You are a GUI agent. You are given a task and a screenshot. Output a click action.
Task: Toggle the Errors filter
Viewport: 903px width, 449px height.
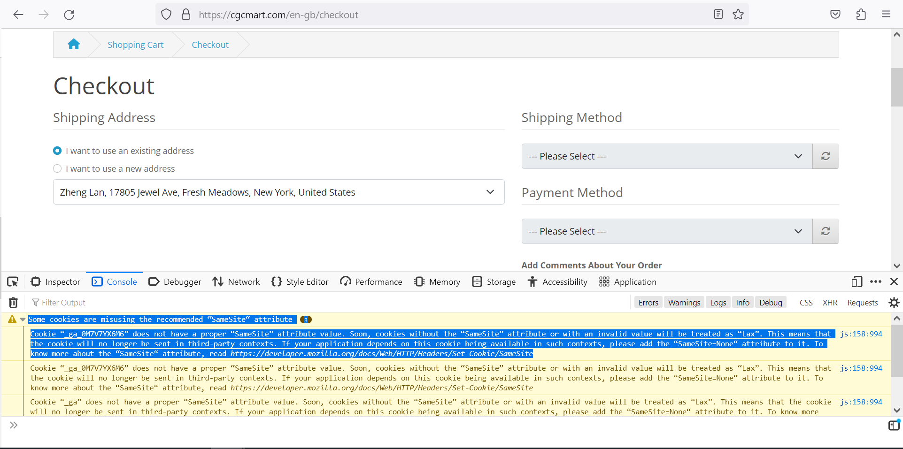point(648,303)
